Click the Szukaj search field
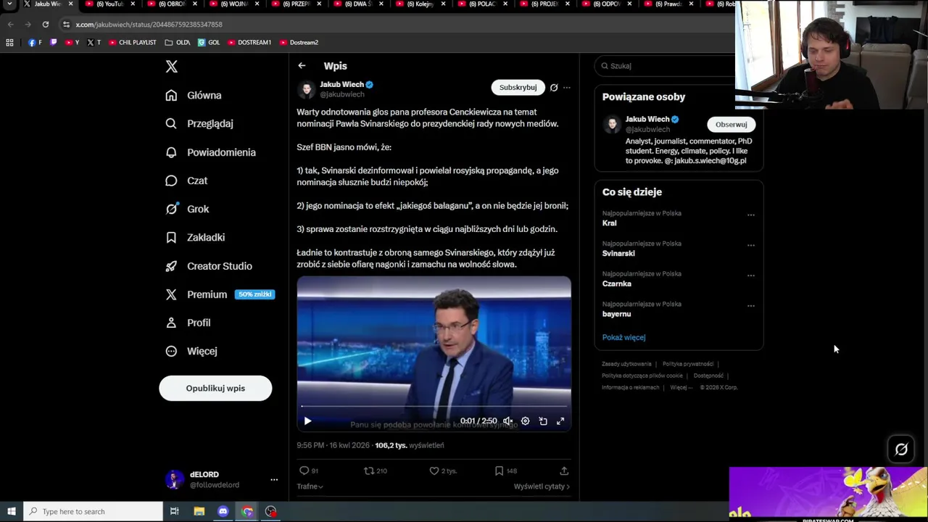 point(666,65)
